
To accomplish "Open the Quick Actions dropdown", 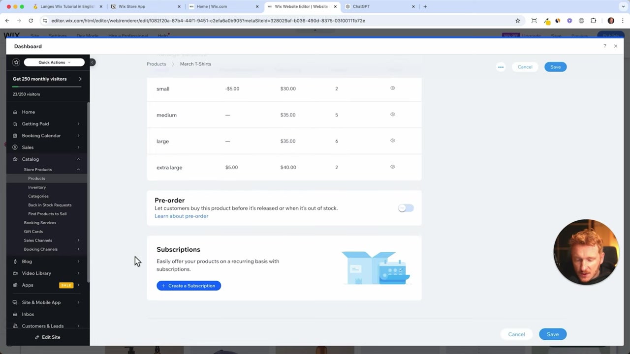I will 54,62.
